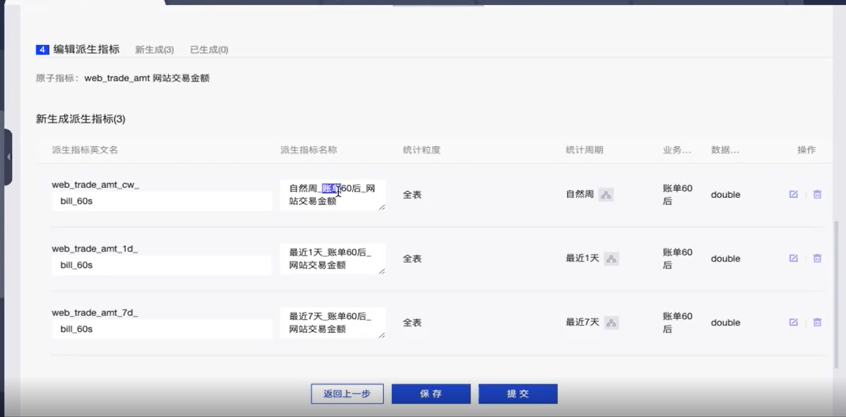This screenshot has height=417, width=846.
Task: Click the delete icon in the 最近1天 row
Action: click(x=817, y=258)
